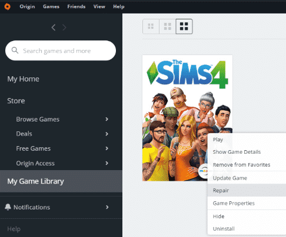Open the Games menu in menu bar
Viewport: 286px width, 237px height.
[51, 6]
